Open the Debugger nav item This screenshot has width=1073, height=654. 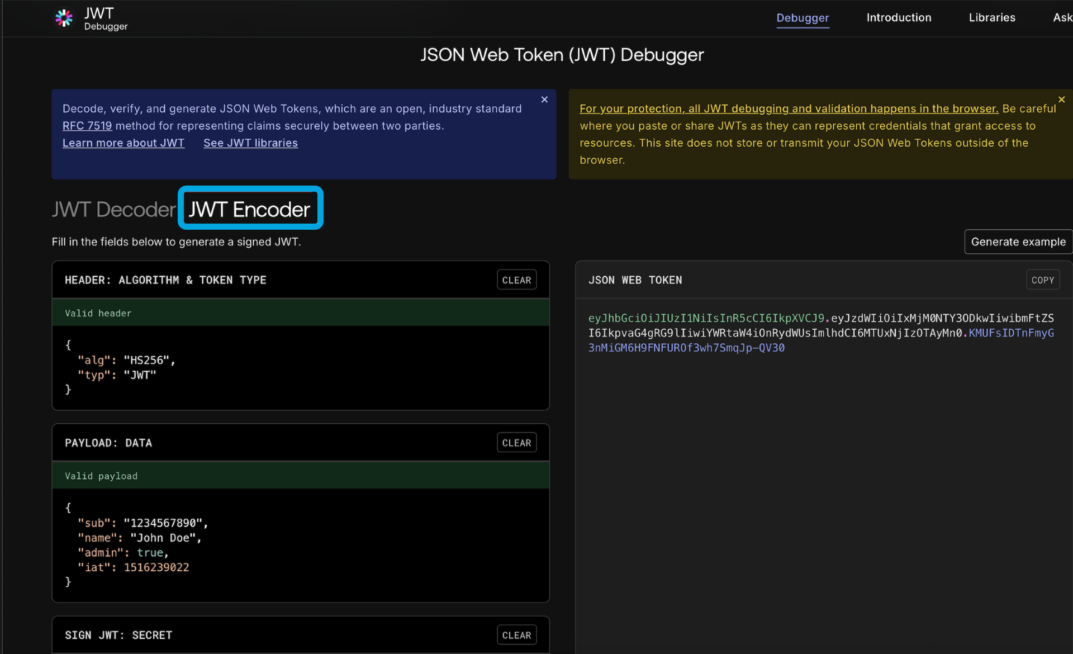tap(803, 18)
